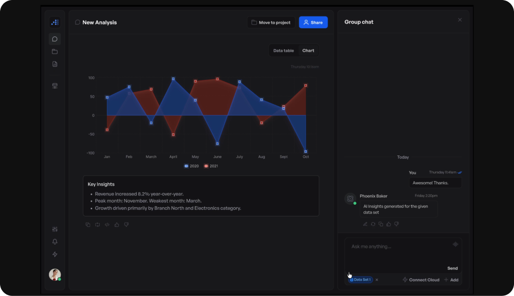Open the notifications bell icon
Viewport: 514px width, 296px height.
[x=55, y=242]
